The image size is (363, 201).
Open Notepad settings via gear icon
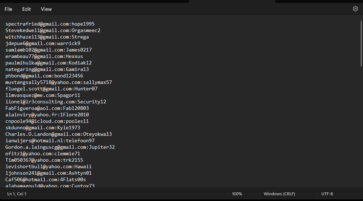(355, 9)
